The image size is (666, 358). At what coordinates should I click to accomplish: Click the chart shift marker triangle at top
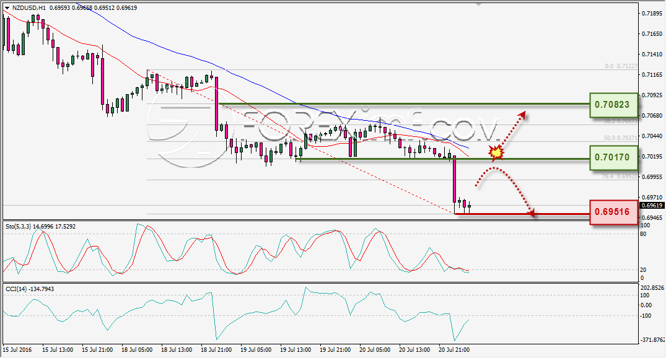point(479,5)
